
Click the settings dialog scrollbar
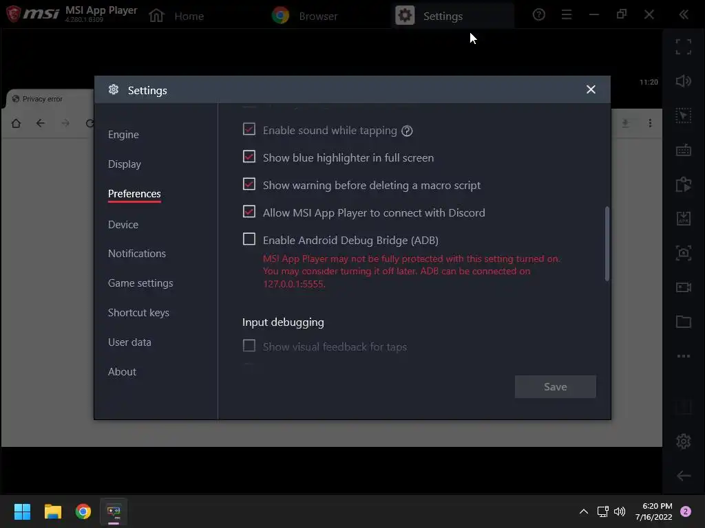[x=607, y=243]
